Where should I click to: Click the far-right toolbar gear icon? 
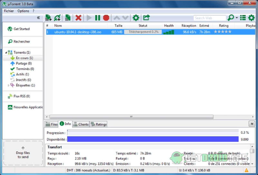(x=252, y=18)
